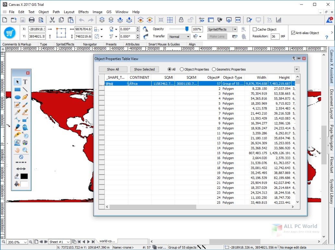Click the Cut scissors icon
This screenshot has height=250, width=335.
click(52, 20)
